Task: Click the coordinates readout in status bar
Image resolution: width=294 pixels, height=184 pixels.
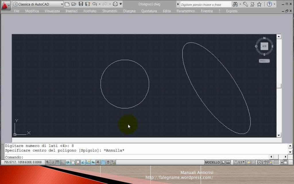Action: point(22,162)
